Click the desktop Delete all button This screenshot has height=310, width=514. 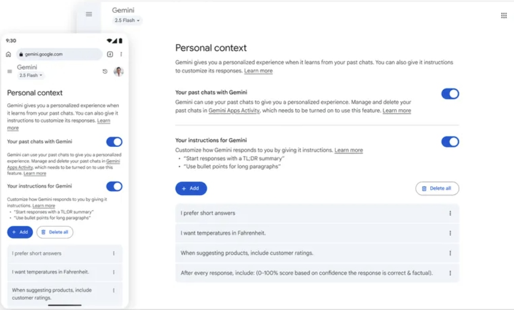click(x=437, y=188)
